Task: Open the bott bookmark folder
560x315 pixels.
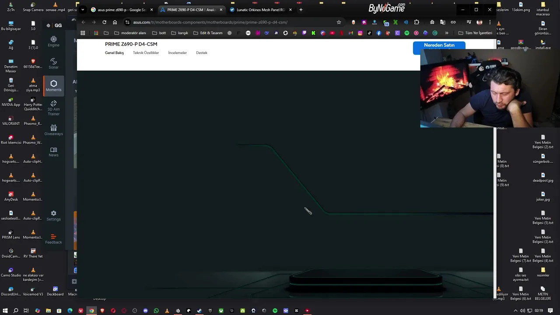Action: (159, 33)
